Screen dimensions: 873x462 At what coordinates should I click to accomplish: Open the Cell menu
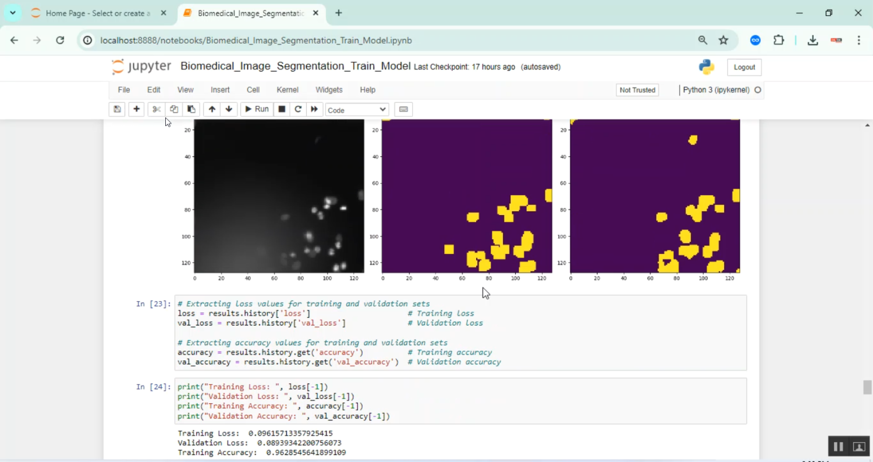(253, 90)
